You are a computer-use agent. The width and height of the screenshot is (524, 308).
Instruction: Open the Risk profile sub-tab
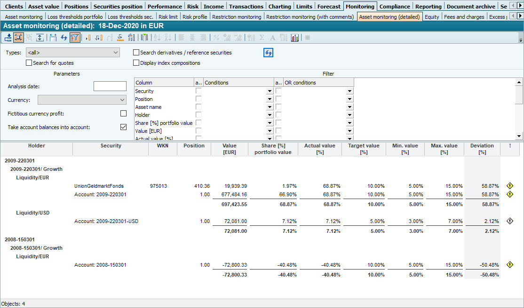click(194, 17)
